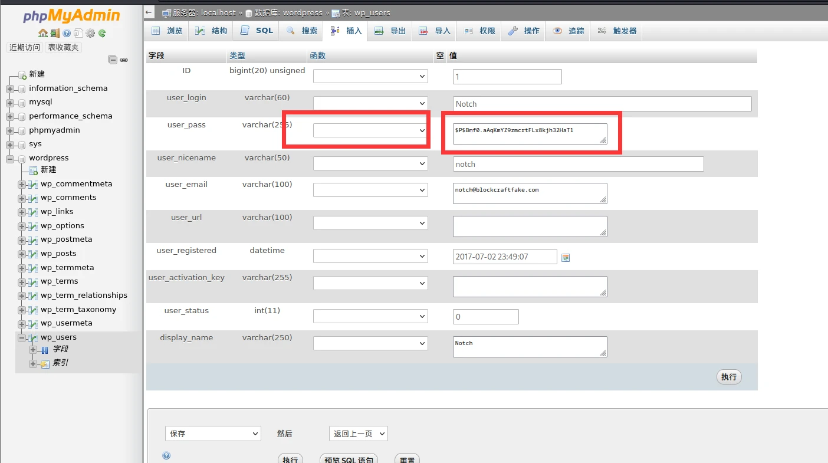This screenshot has height=463, width=828.
Task: Expand the information_schema database node
Action: [10, 89]
